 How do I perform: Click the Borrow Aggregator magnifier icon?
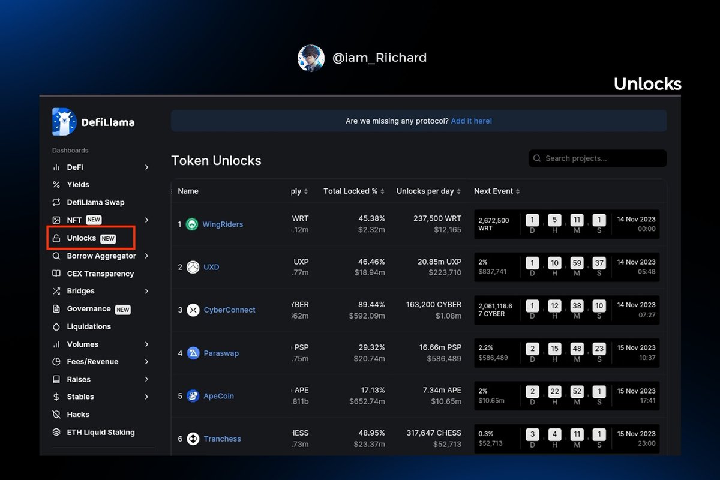pos(56,256)
